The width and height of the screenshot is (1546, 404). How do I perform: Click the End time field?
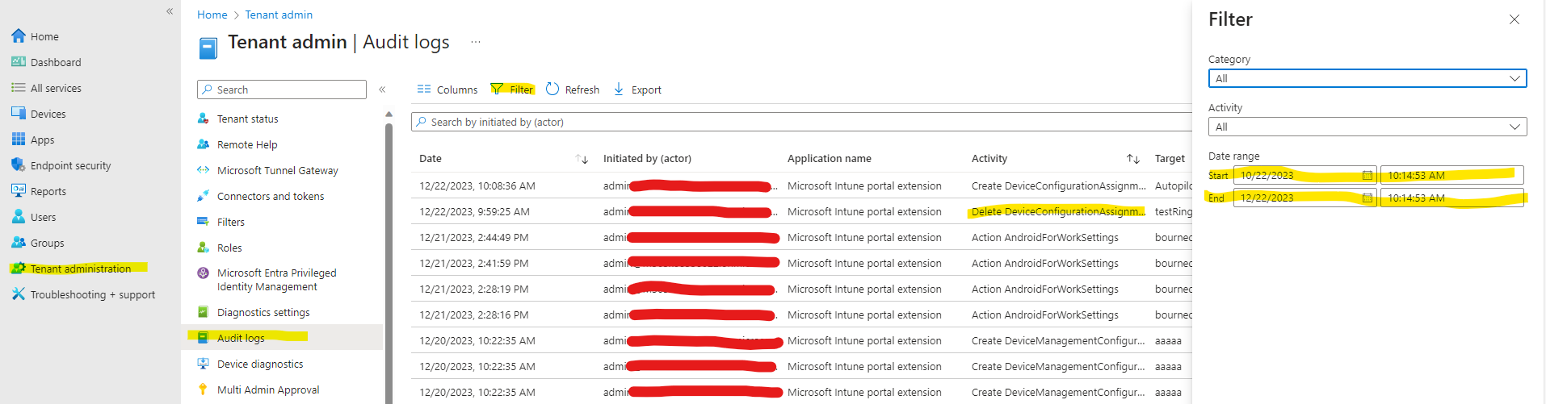coord(1451,198)
